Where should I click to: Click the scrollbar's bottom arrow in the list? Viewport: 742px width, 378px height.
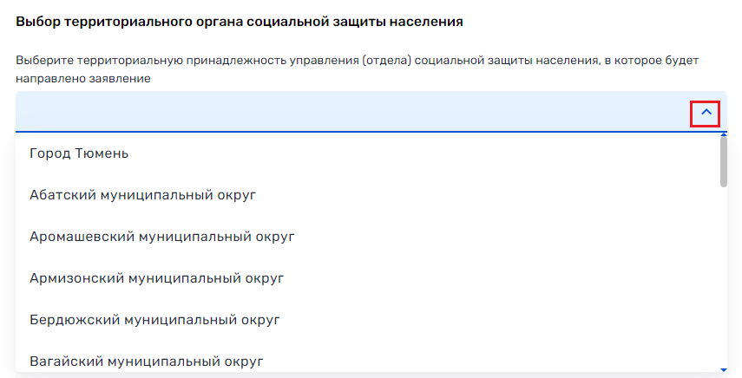[x=724, y=369]
